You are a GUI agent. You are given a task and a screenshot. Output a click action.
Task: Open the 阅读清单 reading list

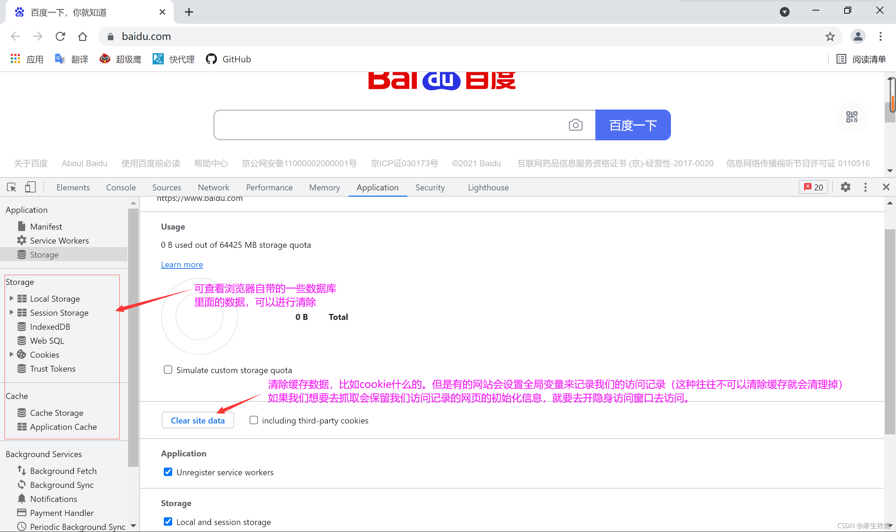tap(861, 59)
